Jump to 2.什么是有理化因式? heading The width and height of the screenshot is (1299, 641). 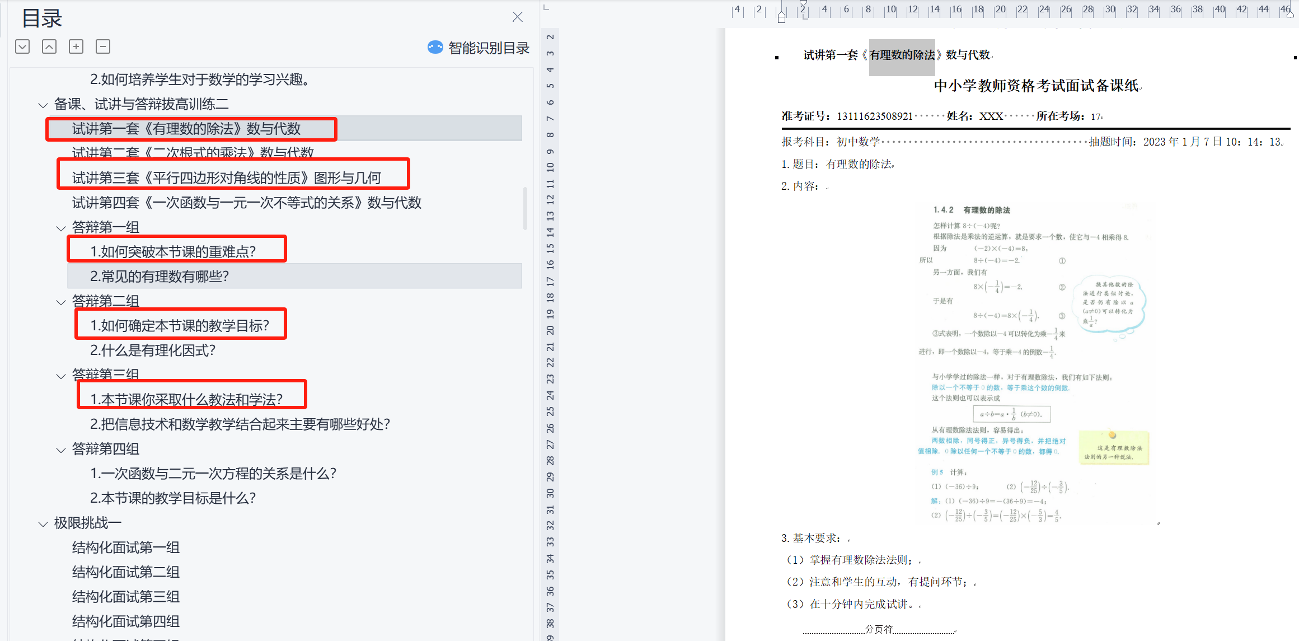(153, 350)
